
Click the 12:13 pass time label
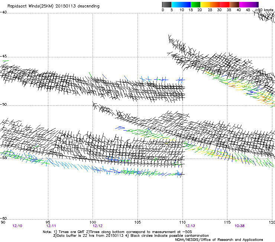pos(190,226)
